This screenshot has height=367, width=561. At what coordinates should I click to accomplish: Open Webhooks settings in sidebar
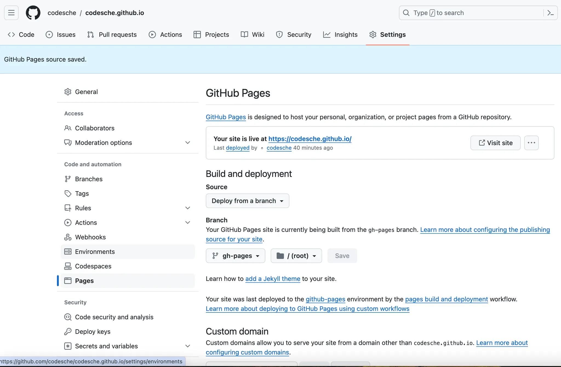[90, 237]
